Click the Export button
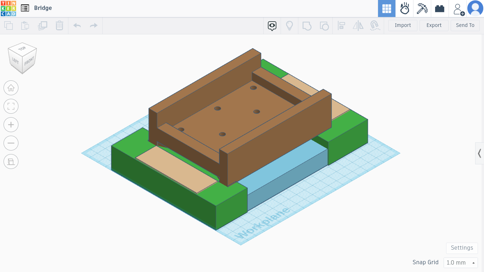 pyautogui.click(x=434, y=25)
